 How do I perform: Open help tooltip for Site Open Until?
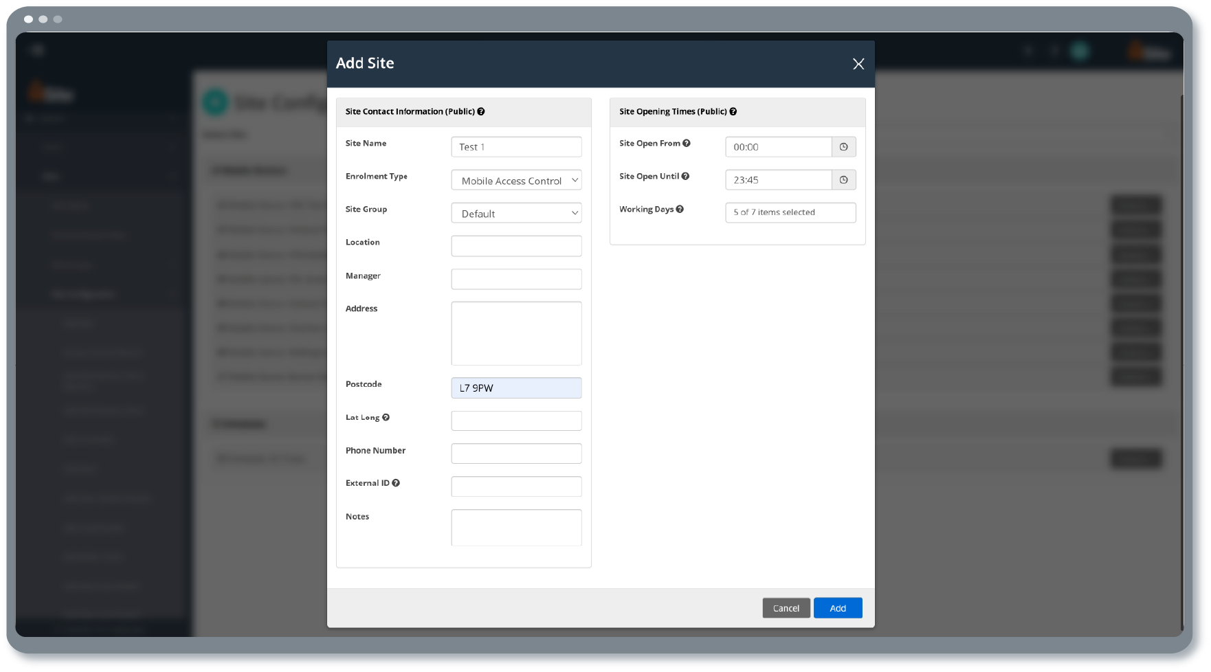(686, 176)
